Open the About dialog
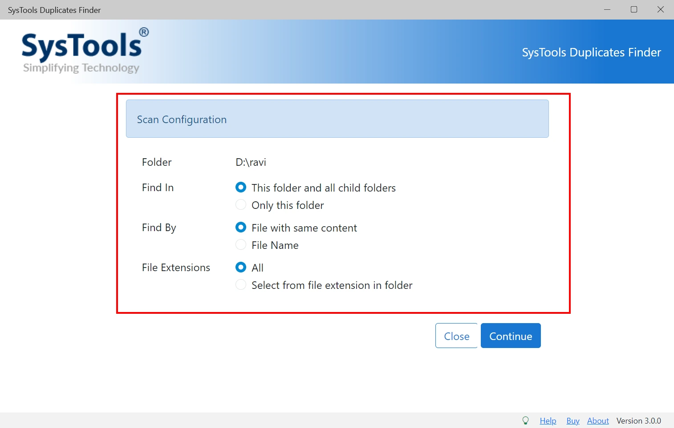This screenshot has width=674, height=428. pos(598,420)
